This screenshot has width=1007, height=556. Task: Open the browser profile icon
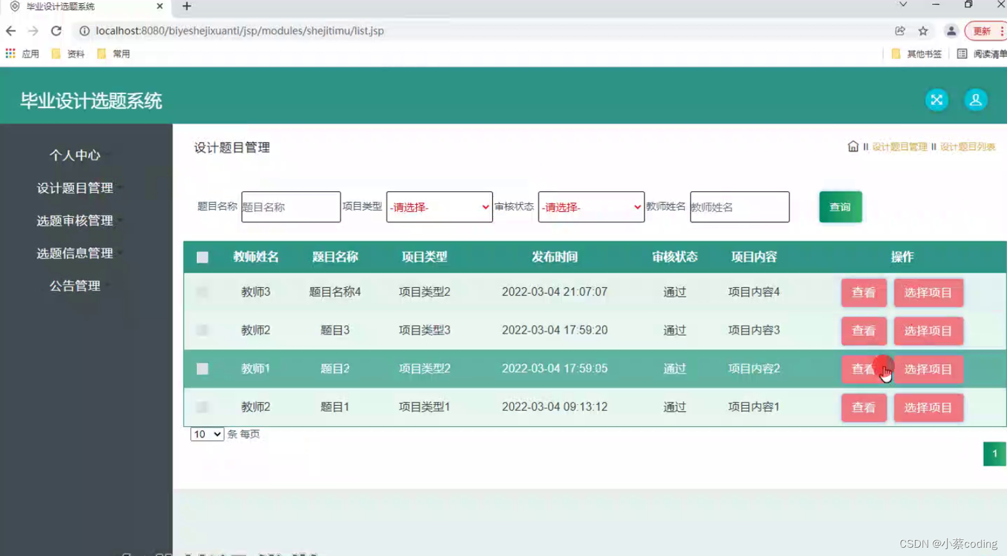coord(951,31)
